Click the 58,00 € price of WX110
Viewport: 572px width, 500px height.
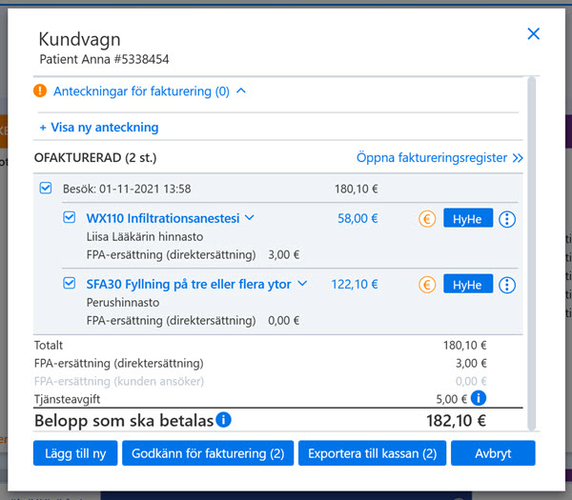point(357,218)
